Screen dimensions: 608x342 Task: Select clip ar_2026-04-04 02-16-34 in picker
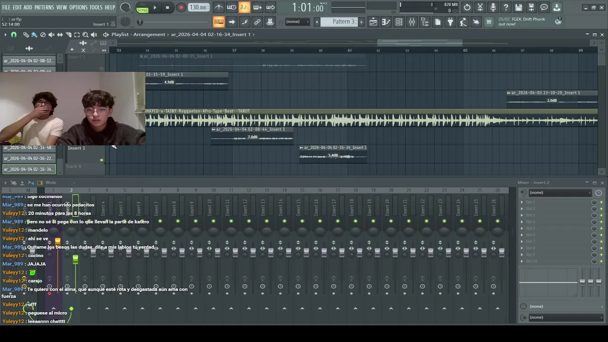(29, 169)
